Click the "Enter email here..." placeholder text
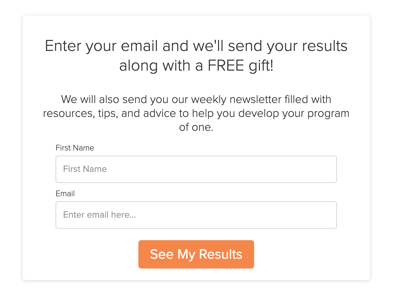Image resolution: width=407 pixels, height=294 pixels. 99,215
